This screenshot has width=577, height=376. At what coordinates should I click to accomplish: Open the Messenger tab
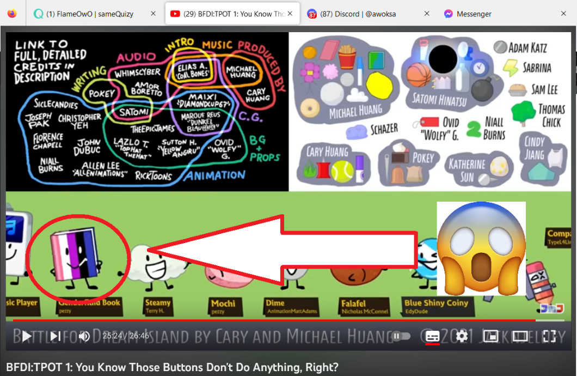[475, 14]
